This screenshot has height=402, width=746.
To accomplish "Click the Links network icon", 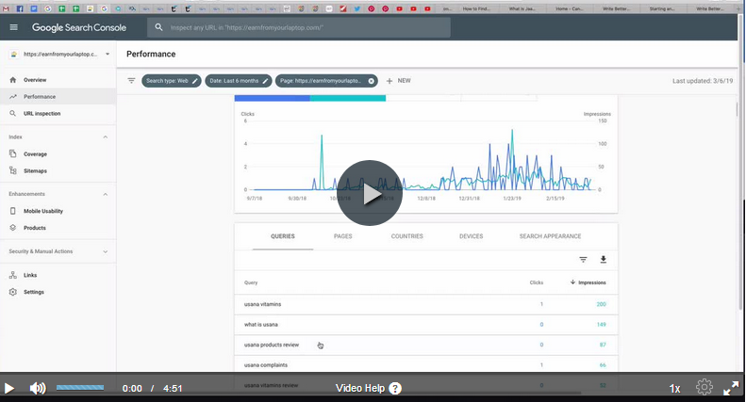I will coord(13,275).
